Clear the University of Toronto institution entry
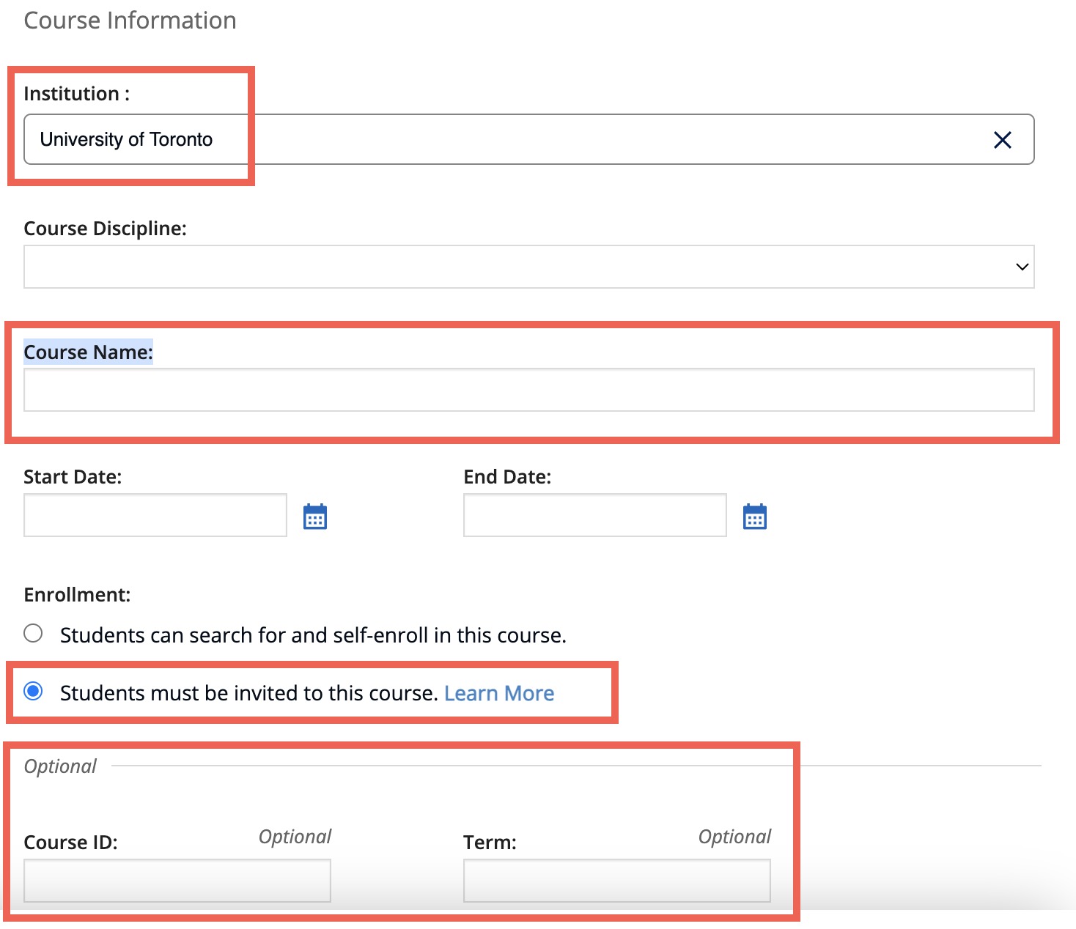This screenshot has height=929, width=1076. coord(1002,140)
